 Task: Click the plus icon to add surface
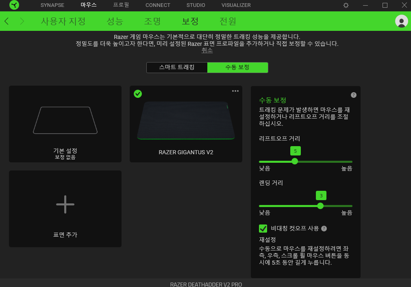click(65, 204)
